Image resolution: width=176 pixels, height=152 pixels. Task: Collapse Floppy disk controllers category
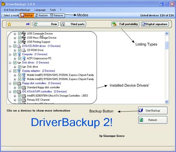point(10,83)
